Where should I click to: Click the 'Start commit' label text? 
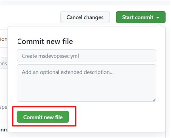138,17
